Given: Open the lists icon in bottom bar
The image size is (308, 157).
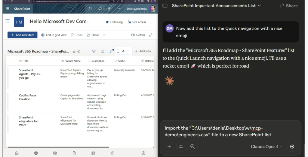Looking at the screenshot, I should [x=93, y=153].
